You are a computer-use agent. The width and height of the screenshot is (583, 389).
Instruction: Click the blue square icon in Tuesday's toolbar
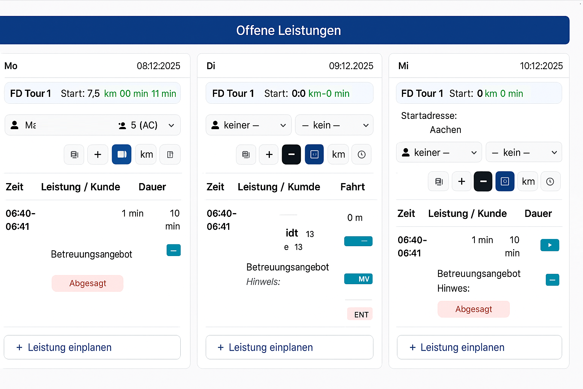tap(314, 154)
